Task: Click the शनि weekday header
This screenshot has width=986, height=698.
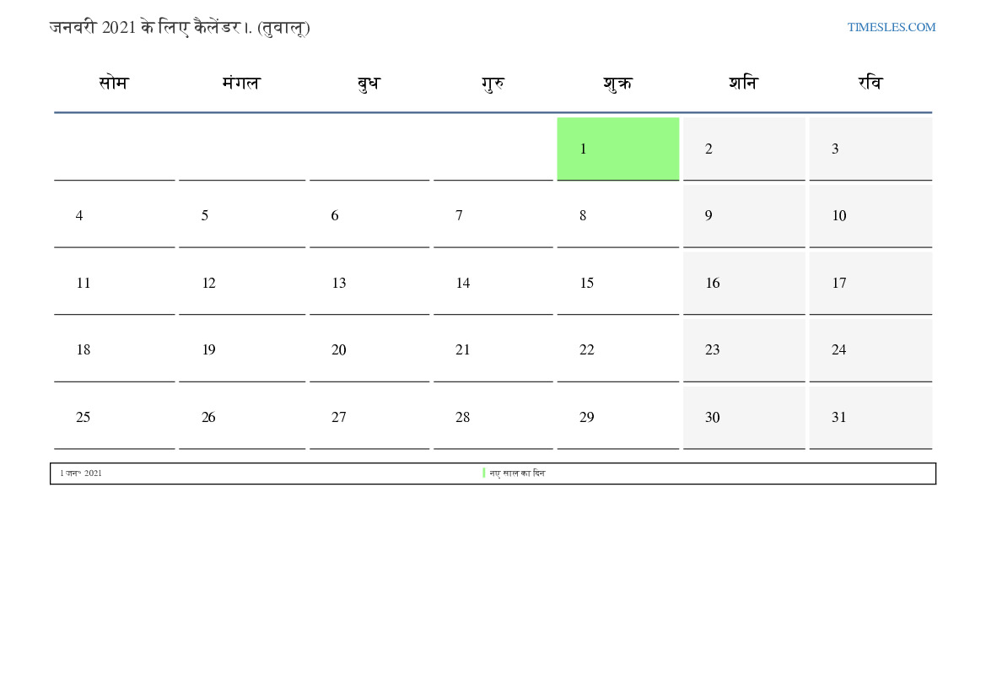Action: point(743,84)
